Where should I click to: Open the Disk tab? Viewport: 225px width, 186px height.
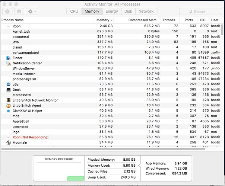click(128, 11)
